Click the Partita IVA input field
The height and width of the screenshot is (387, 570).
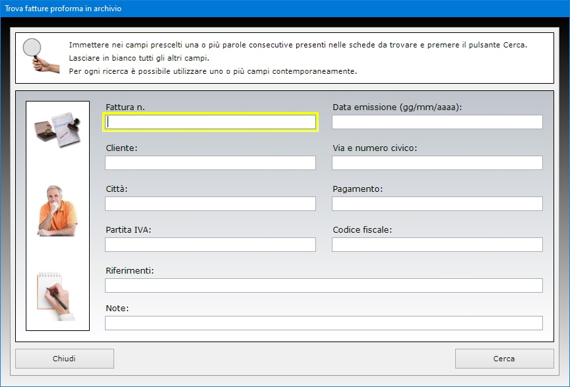point(210,245)
